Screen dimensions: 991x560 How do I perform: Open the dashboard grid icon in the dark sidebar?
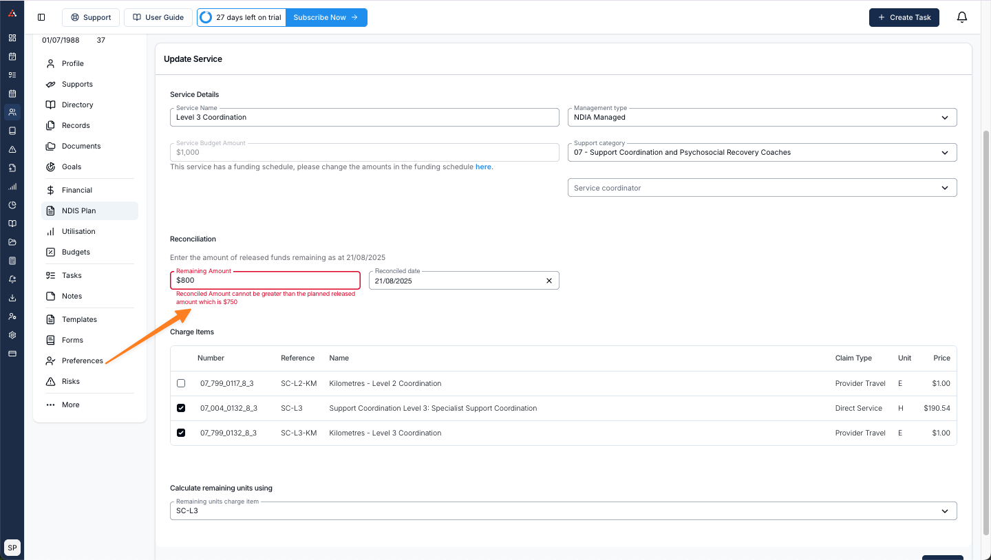(12, 38)
